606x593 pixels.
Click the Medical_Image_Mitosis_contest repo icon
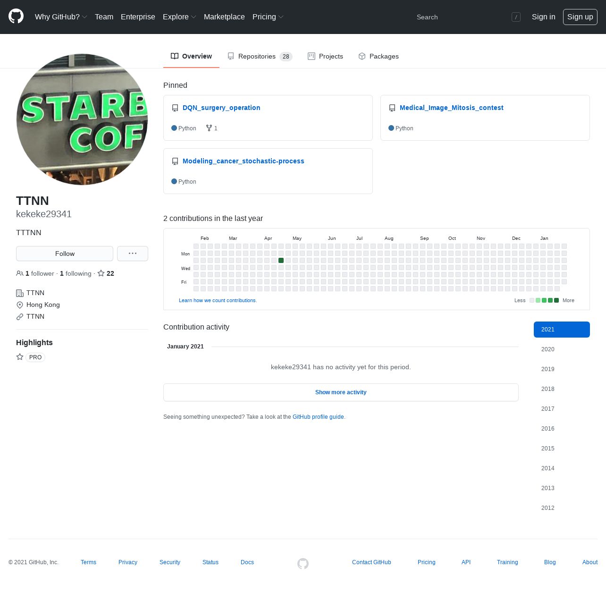392,108
